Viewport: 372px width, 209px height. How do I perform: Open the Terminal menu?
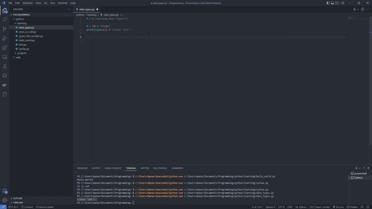(63, 3)
